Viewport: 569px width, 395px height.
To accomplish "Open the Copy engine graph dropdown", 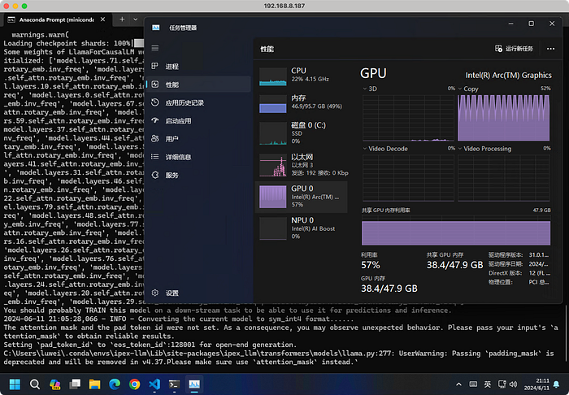I will pyautogui.click(x=468, y=89).
